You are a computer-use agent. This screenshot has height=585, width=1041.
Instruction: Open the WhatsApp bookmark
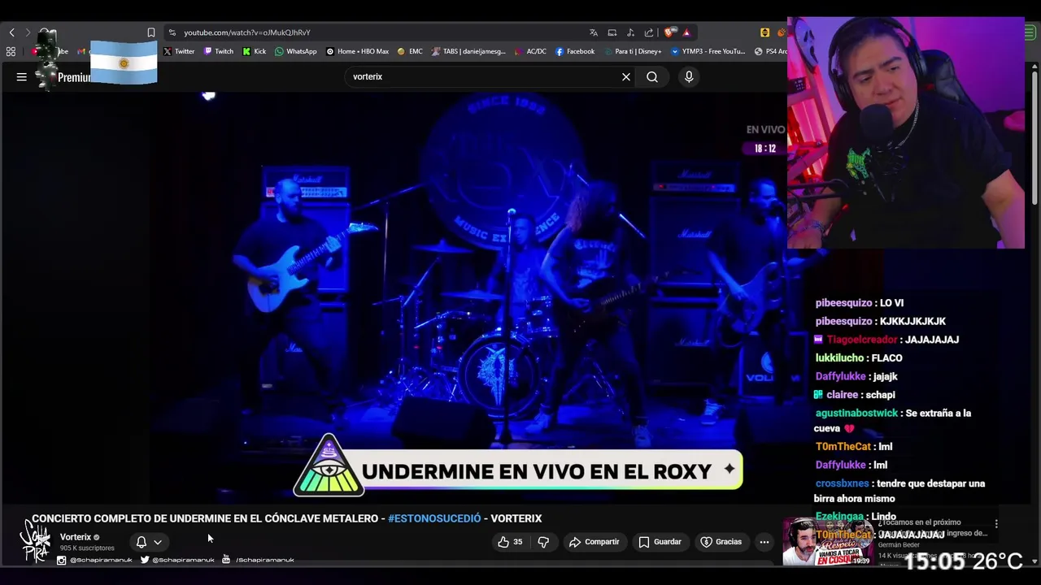click(x=296, y=51)
